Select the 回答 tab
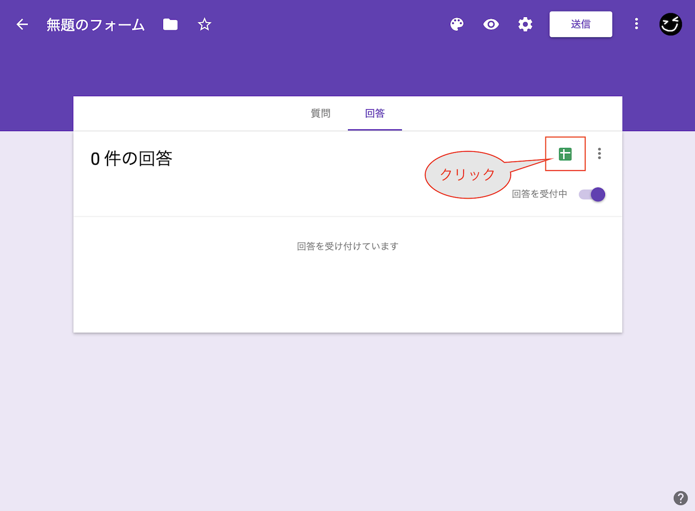The width and height of the screenshot is (695, 511). point(375,114)
